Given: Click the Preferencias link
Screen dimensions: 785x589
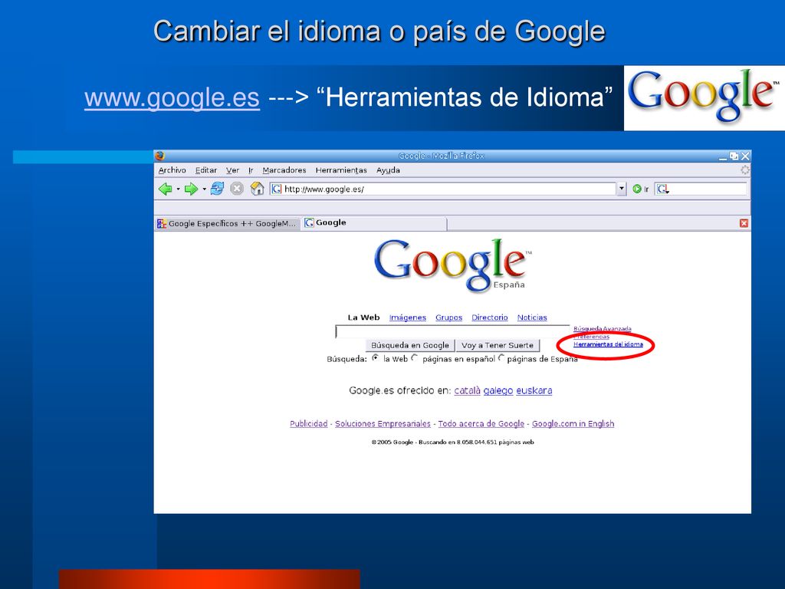Looking at the screenshot, I should 591,337.
